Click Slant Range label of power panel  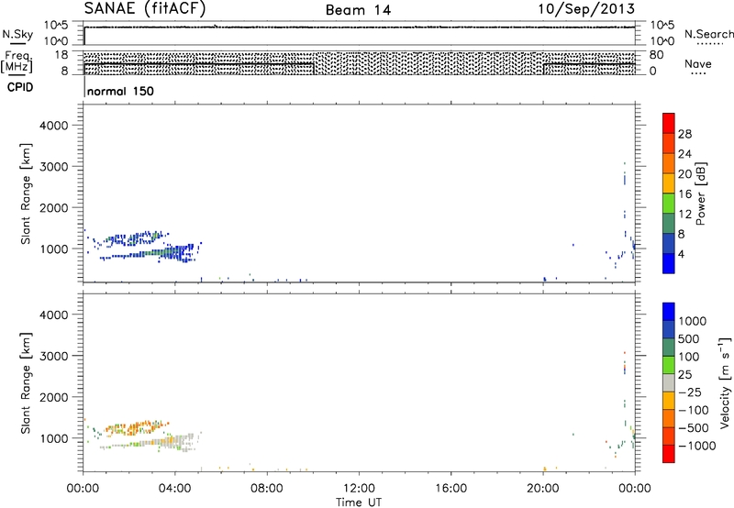tap(26, 193)
